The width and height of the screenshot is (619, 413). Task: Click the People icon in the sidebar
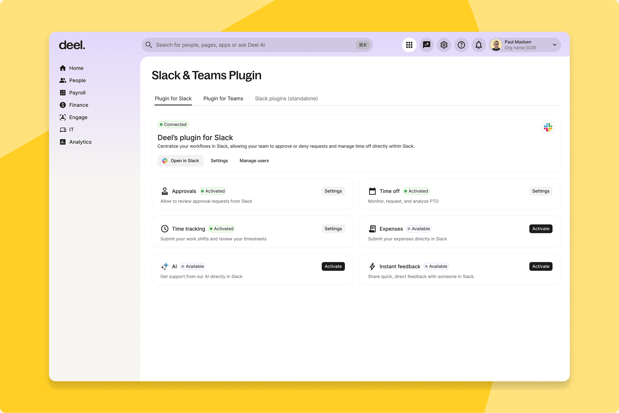63,80
